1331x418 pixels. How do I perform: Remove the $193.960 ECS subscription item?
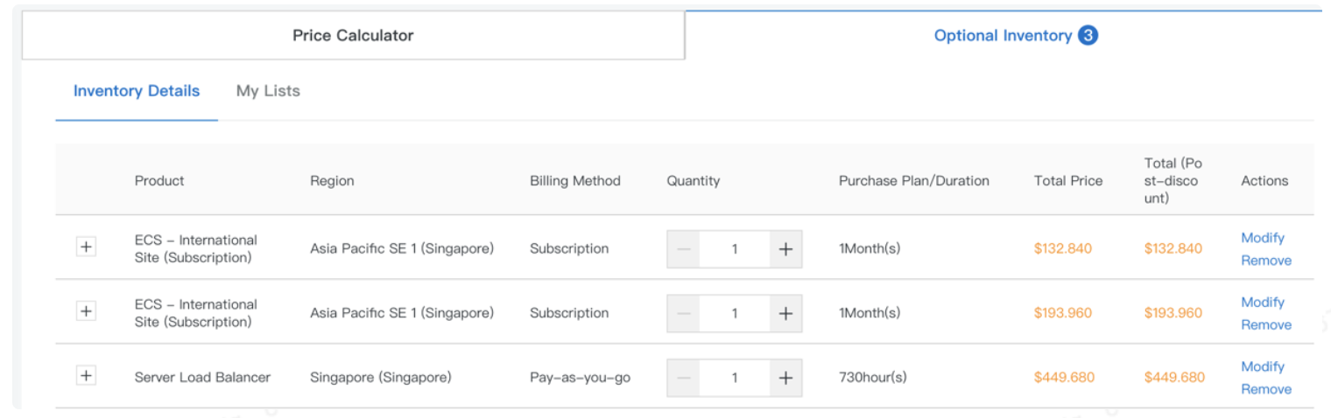point(1265,325)
